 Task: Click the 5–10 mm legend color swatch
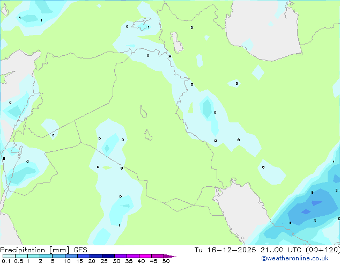pyautogui.click(x=58, y=256)
